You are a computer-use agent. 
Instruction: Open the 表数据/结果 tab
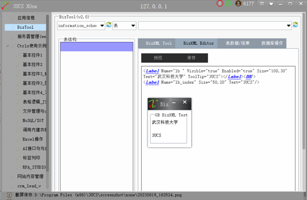[x=237, y=43]
